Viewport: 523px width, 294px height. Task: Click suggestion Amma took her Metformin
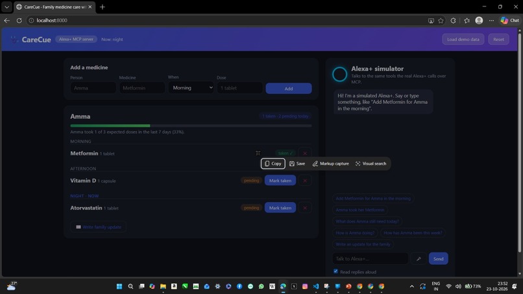click(360, 210)
